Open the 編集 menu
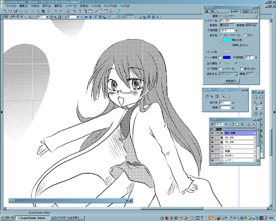Image resolution: width=276 pixels, height=221 pixels. (x=24, y=6)
